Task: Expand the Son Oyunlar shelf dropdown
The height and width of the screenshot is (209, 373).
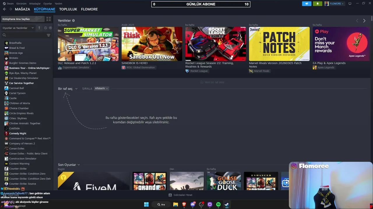Action: (69, 165)
